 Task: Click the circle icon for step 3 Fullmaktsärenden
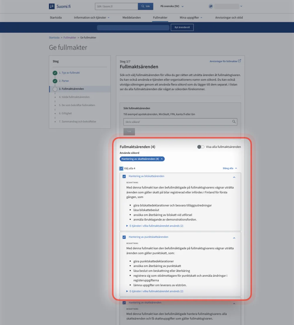click(55, 89)
